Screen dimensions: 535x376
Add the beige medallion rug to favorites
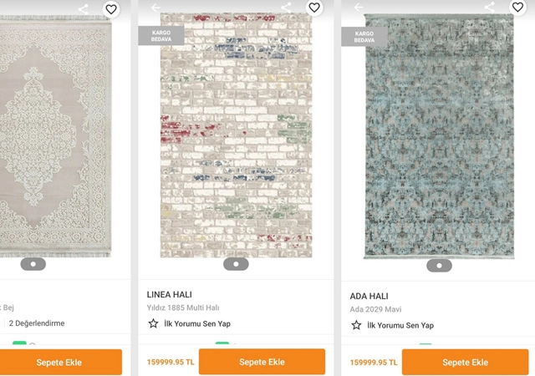point(111,9)
